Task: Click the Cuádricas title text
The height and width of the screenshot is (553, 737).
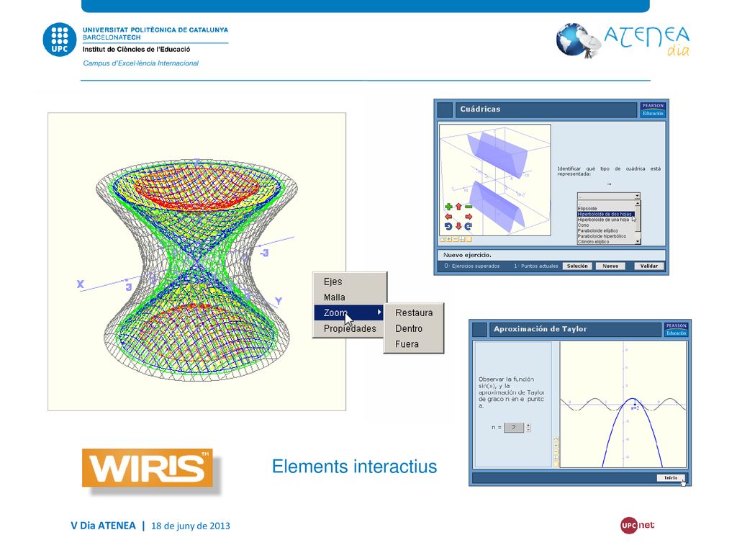Action: 480,109
